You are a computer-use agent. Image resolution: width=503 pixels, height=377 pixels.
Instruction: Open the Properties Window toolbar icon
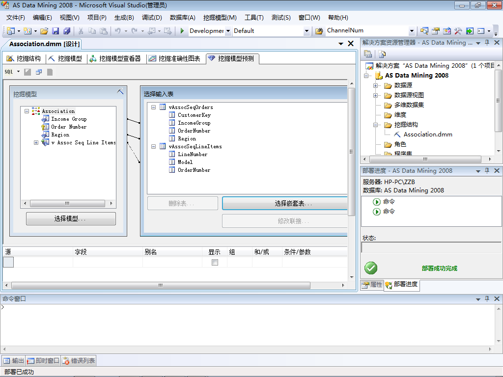pos(435,31)
